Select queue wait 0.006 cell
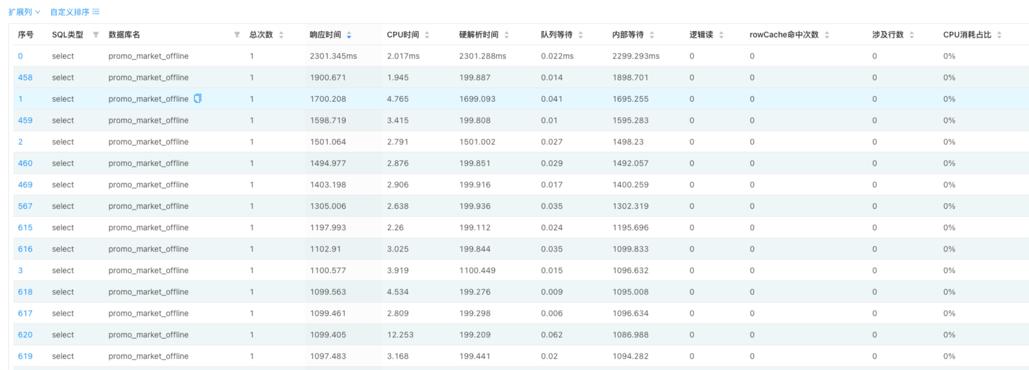Viewport: 1029px width, 370px height. (552, 313)
